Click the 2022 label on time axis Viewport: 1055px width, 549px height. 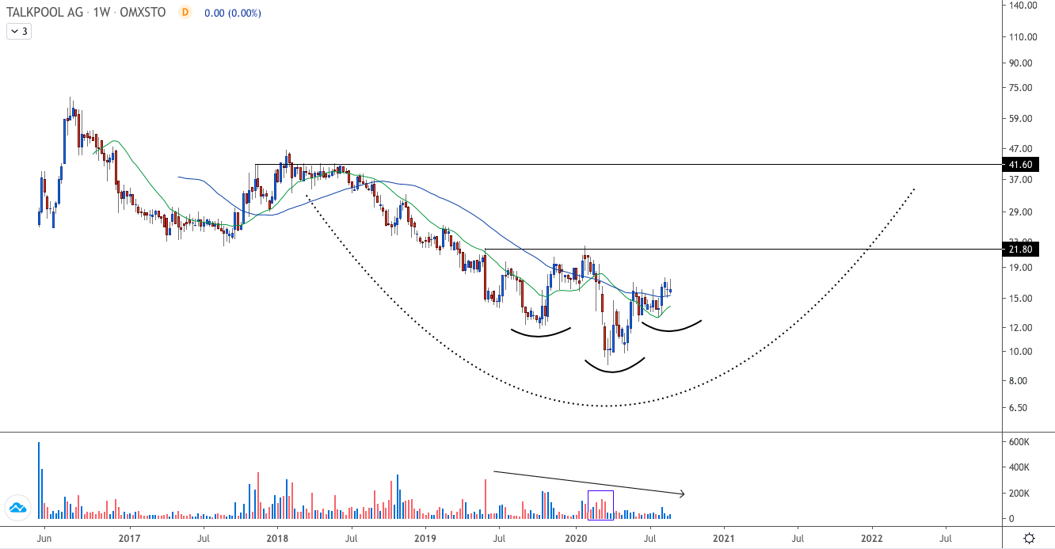click(x=872, y=538)
